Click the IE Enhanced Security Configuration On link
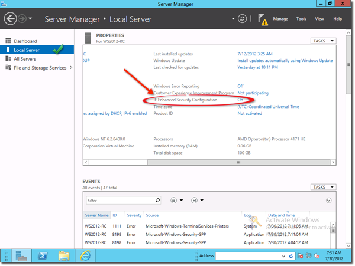The width and height of the screenshot is (355, 266). 240,100
